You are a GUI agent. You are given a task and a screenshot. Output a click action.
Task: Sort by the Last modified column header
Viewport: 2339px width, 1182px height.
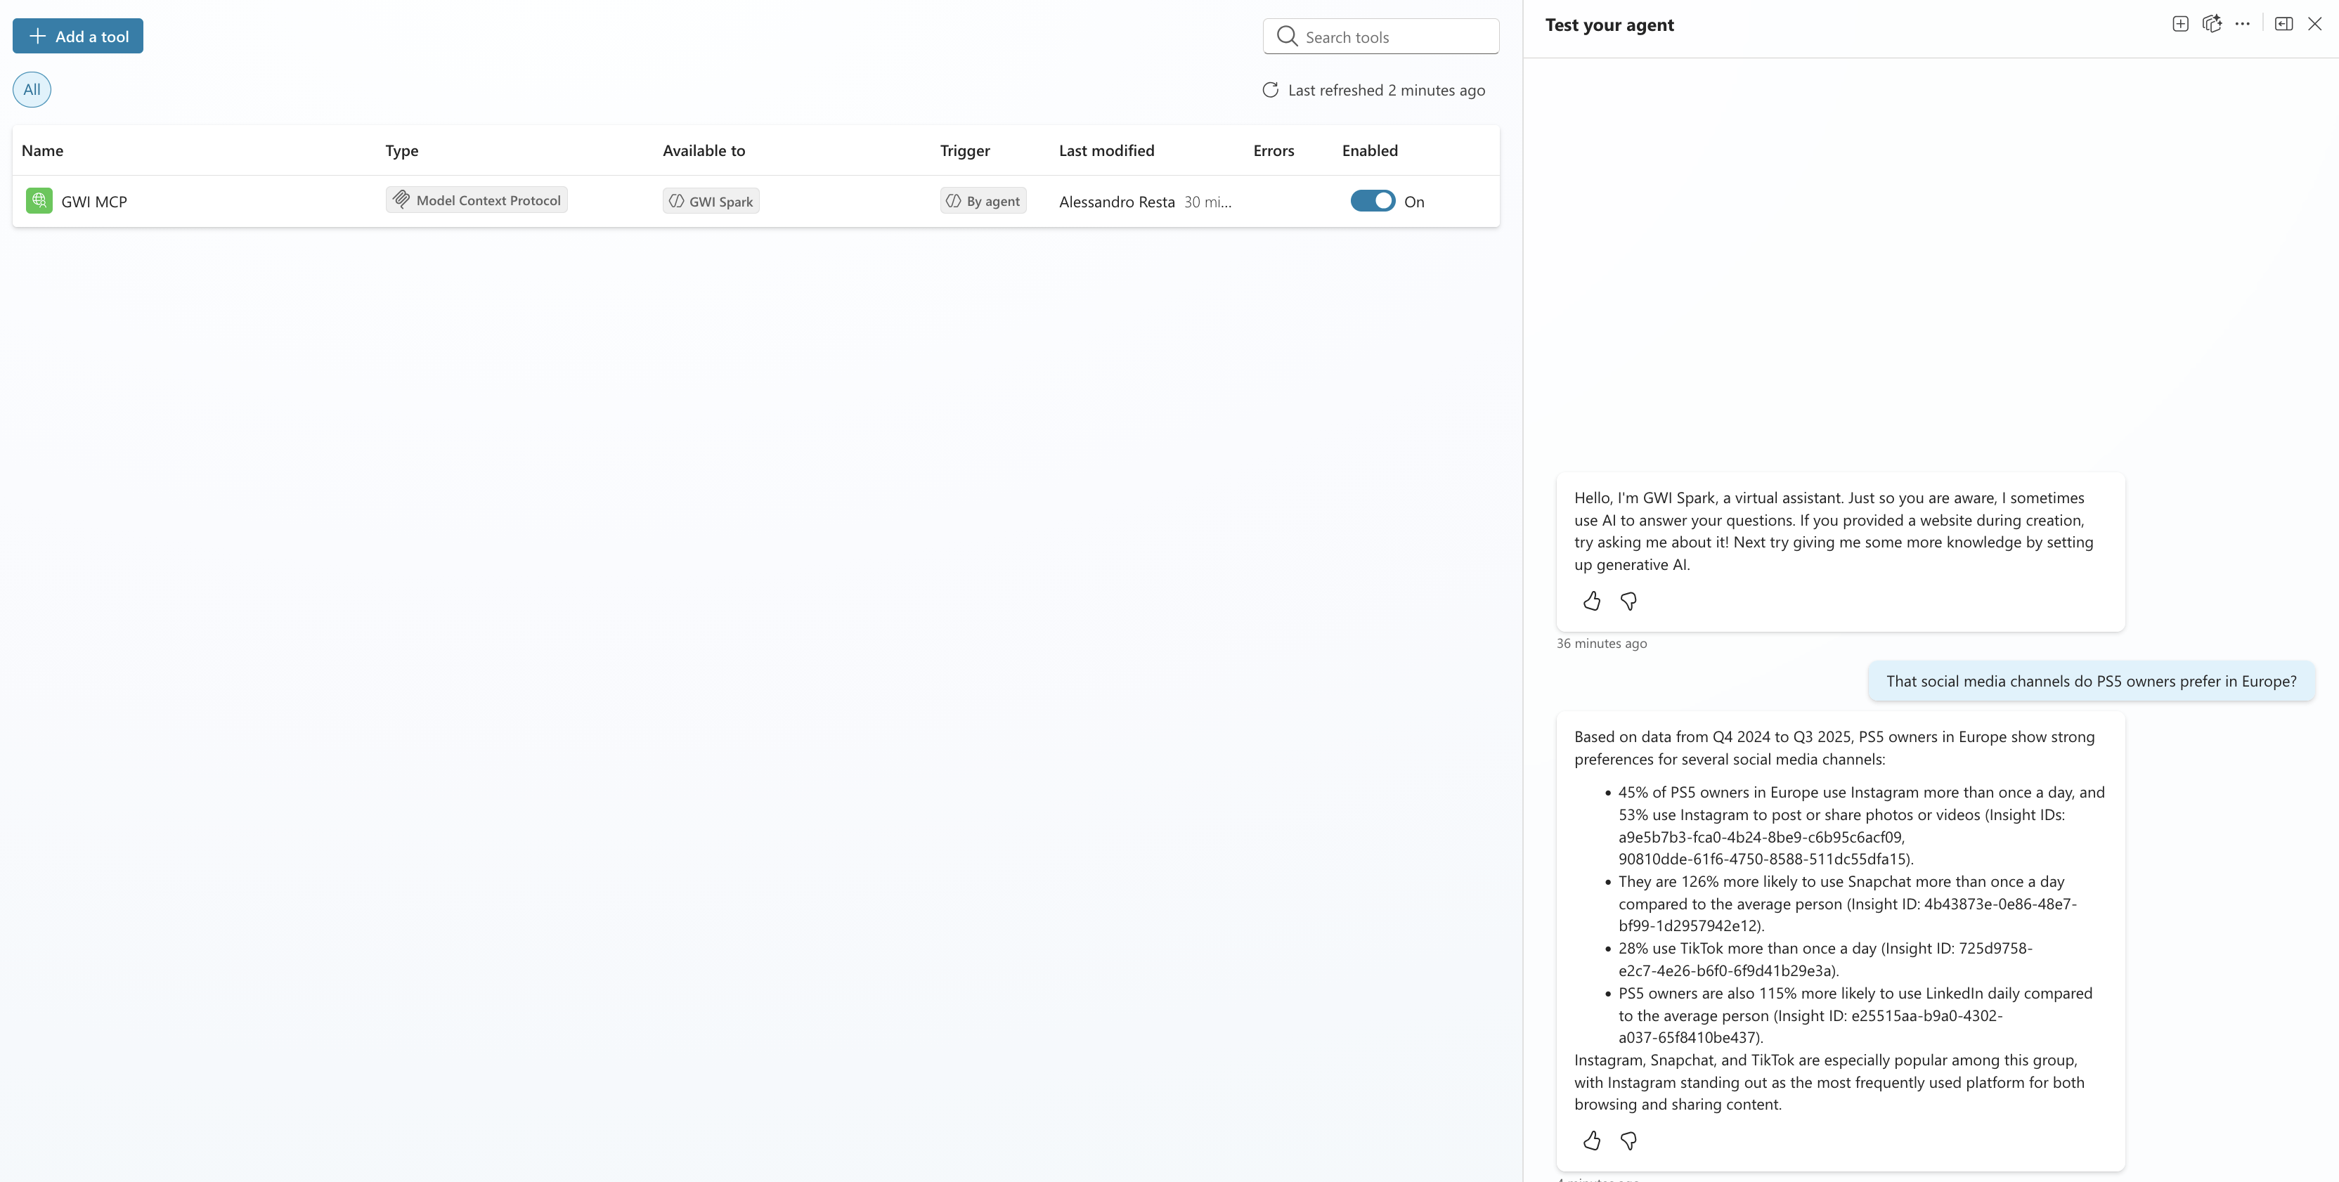(1106, 150)
